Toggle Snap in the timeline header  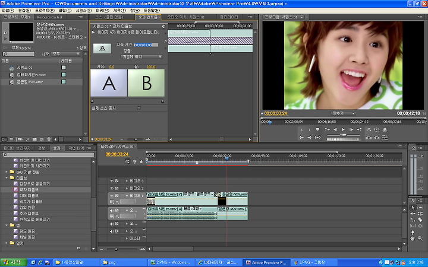click(x=127, y=161)
